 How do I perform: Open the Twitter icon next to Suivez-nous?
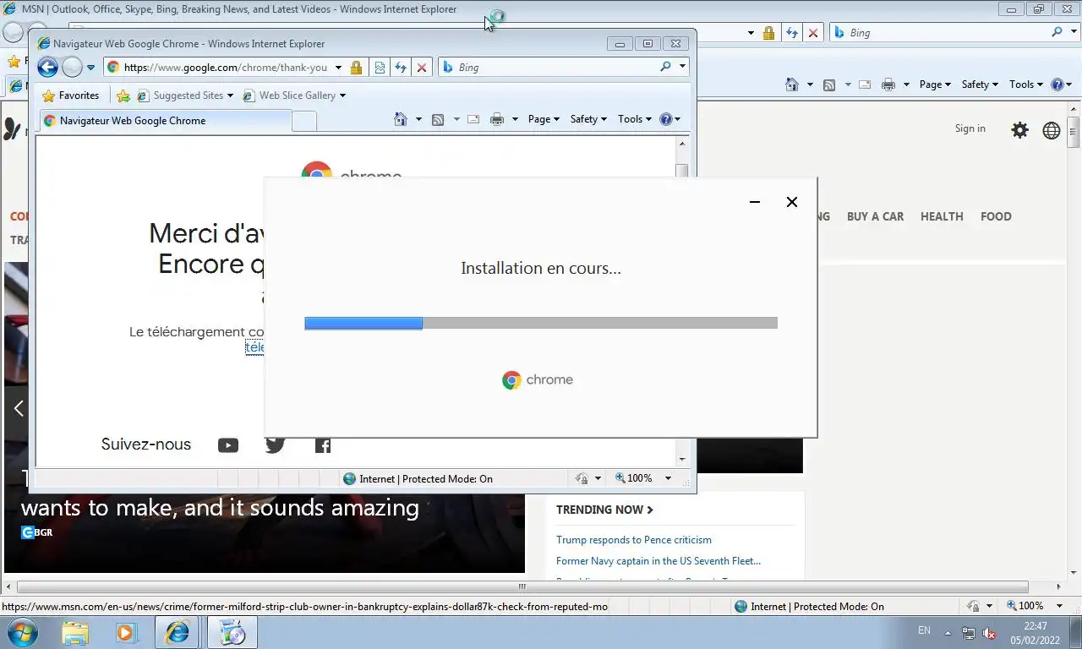coord(275,445)
